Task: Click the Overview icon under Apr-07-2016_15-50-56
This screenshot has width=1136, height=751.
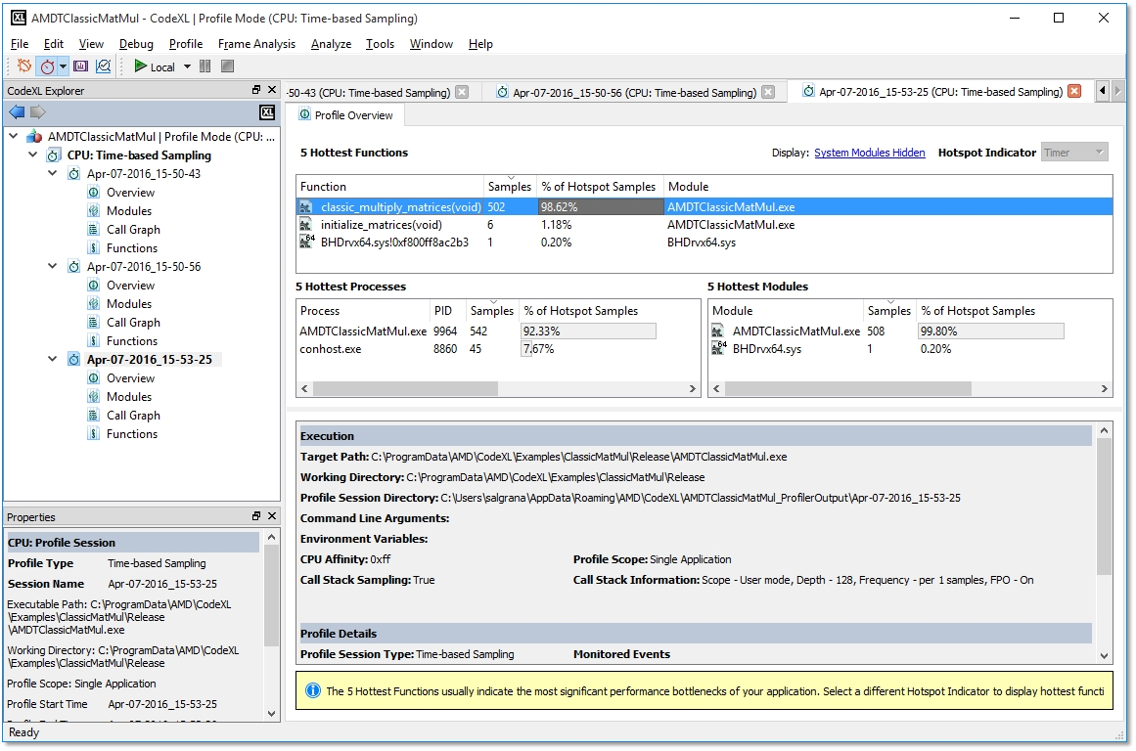Action: (94, 286)
